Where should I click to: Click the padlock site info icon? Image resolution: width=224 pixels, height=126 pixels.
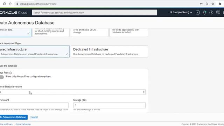(x=17, y=4)
